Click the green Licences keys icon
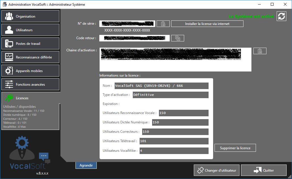Image resolution: width=292 pixels, height=179 pixels. pos(9,98)
